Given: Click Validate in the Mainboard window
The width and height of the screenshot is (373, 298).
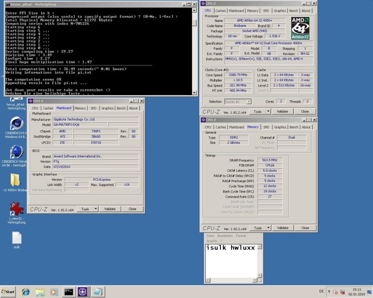Looking at the screenshot, I should 110,209.
